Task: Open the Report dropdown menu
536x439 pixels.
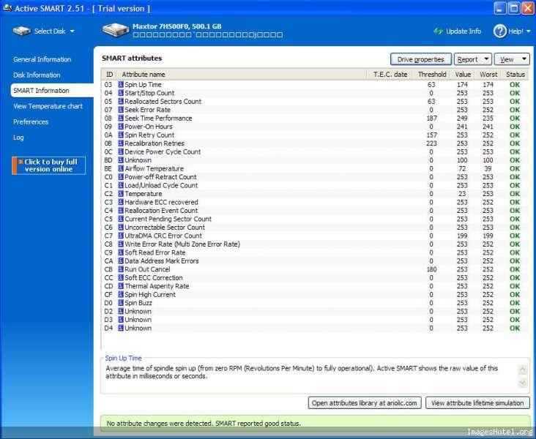Action: click(x=473, y=59)
